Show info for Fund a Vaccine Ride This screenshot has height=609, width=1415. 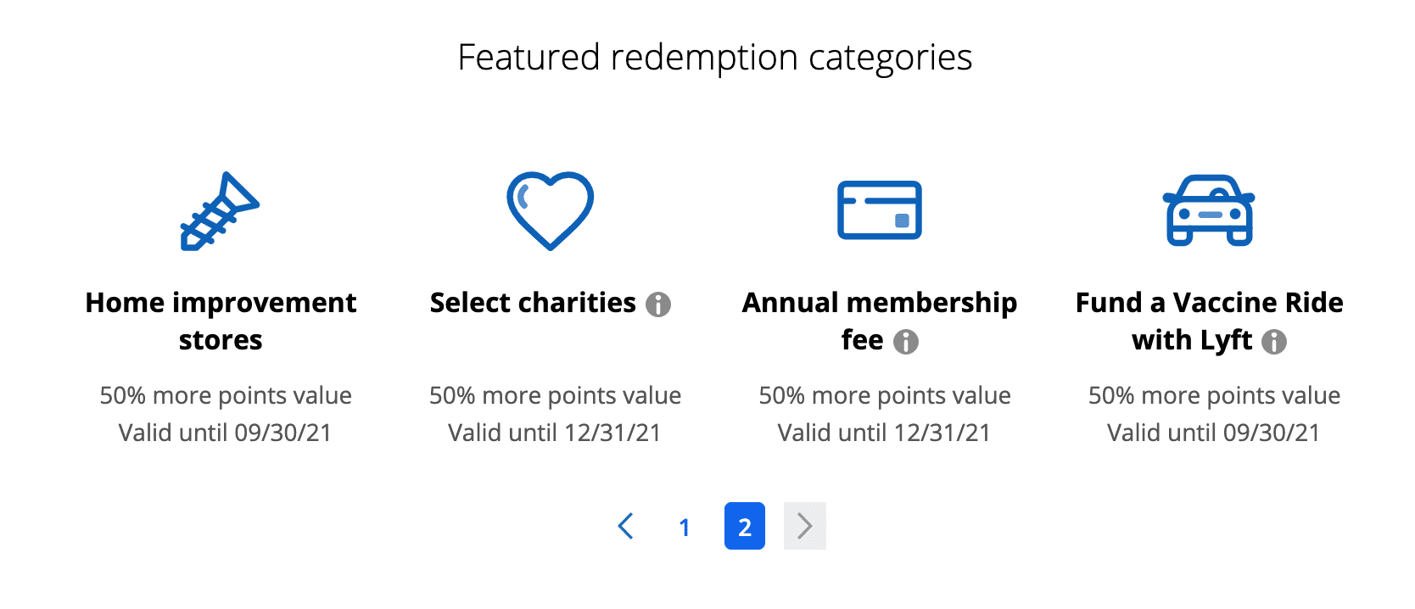1274,342
